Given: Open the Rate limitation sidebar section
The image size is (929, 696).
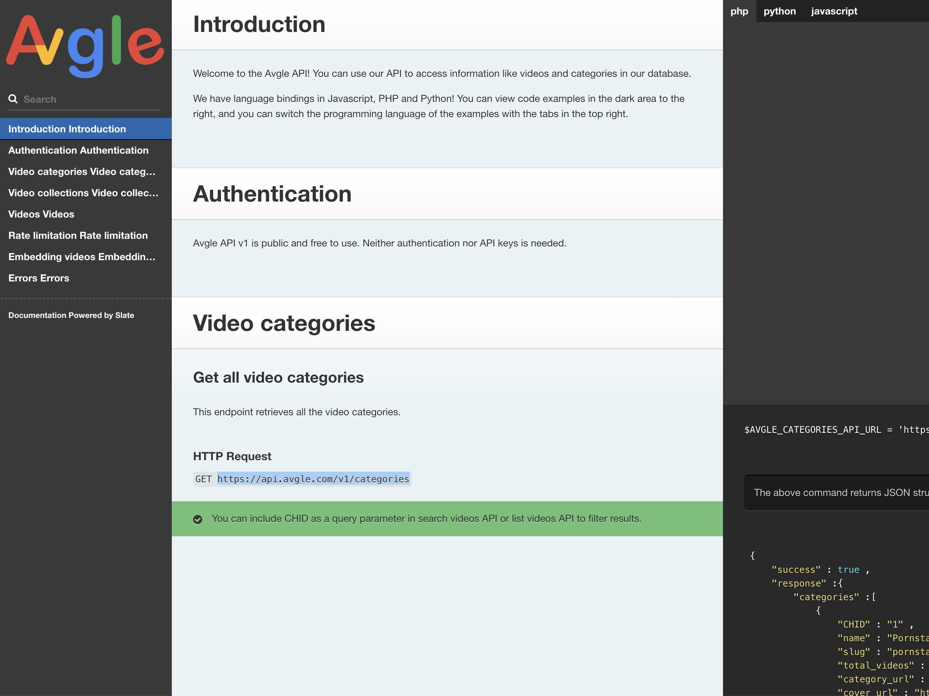Looking at the screenshot, I should pos(86,235).
